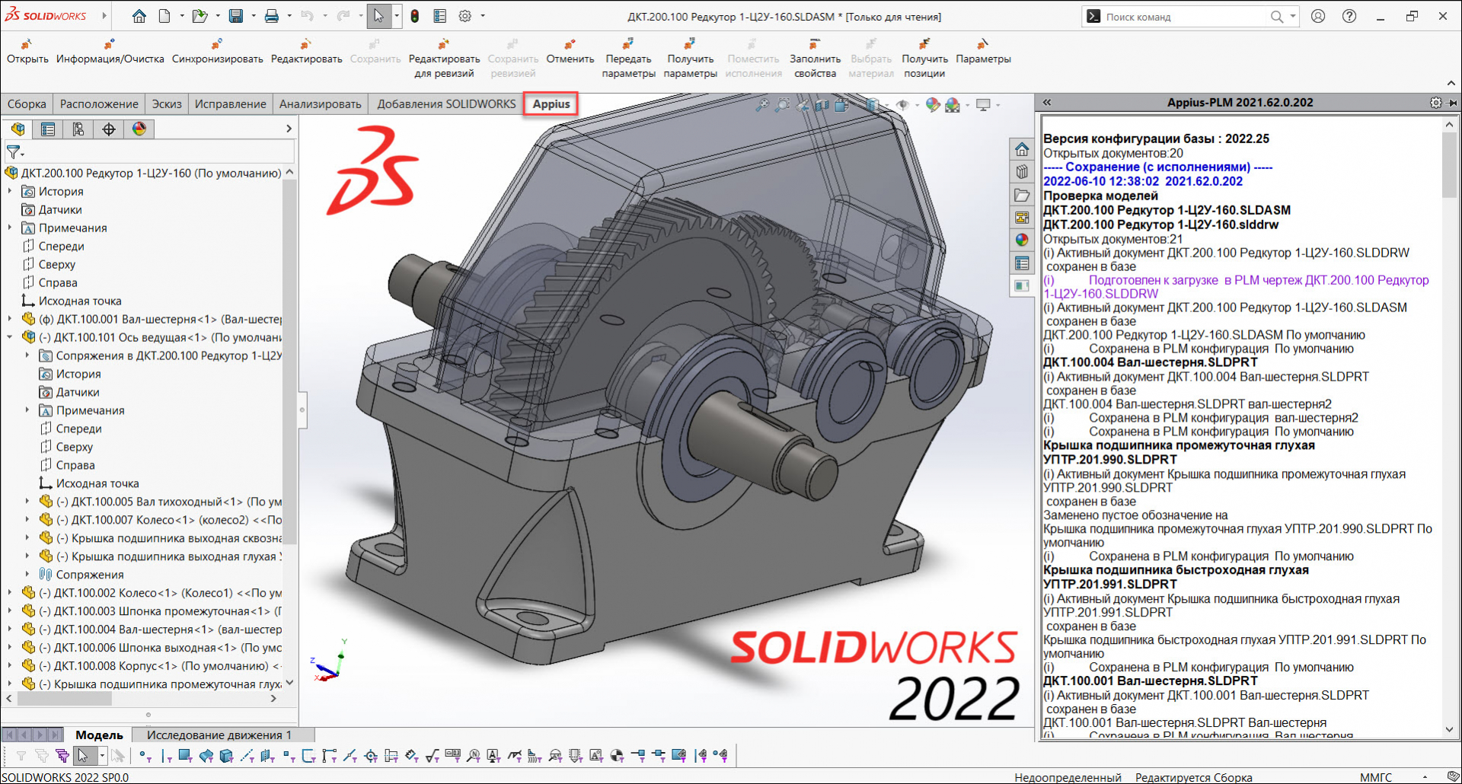1462x784 pixels.
Task: Click 'Редактировать для ревизий' command
Action: click(444, 59)
